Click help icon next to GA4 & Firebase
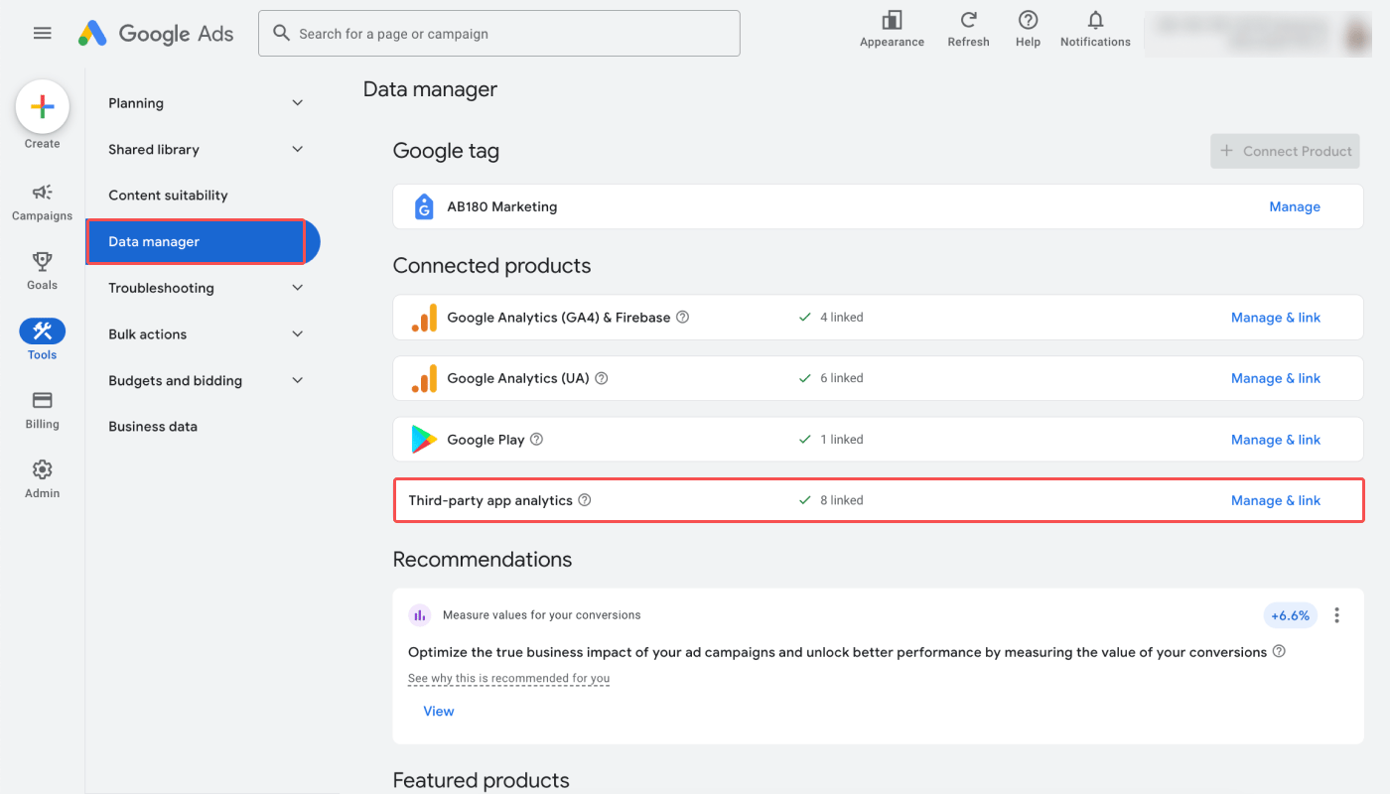 [682, 318]
